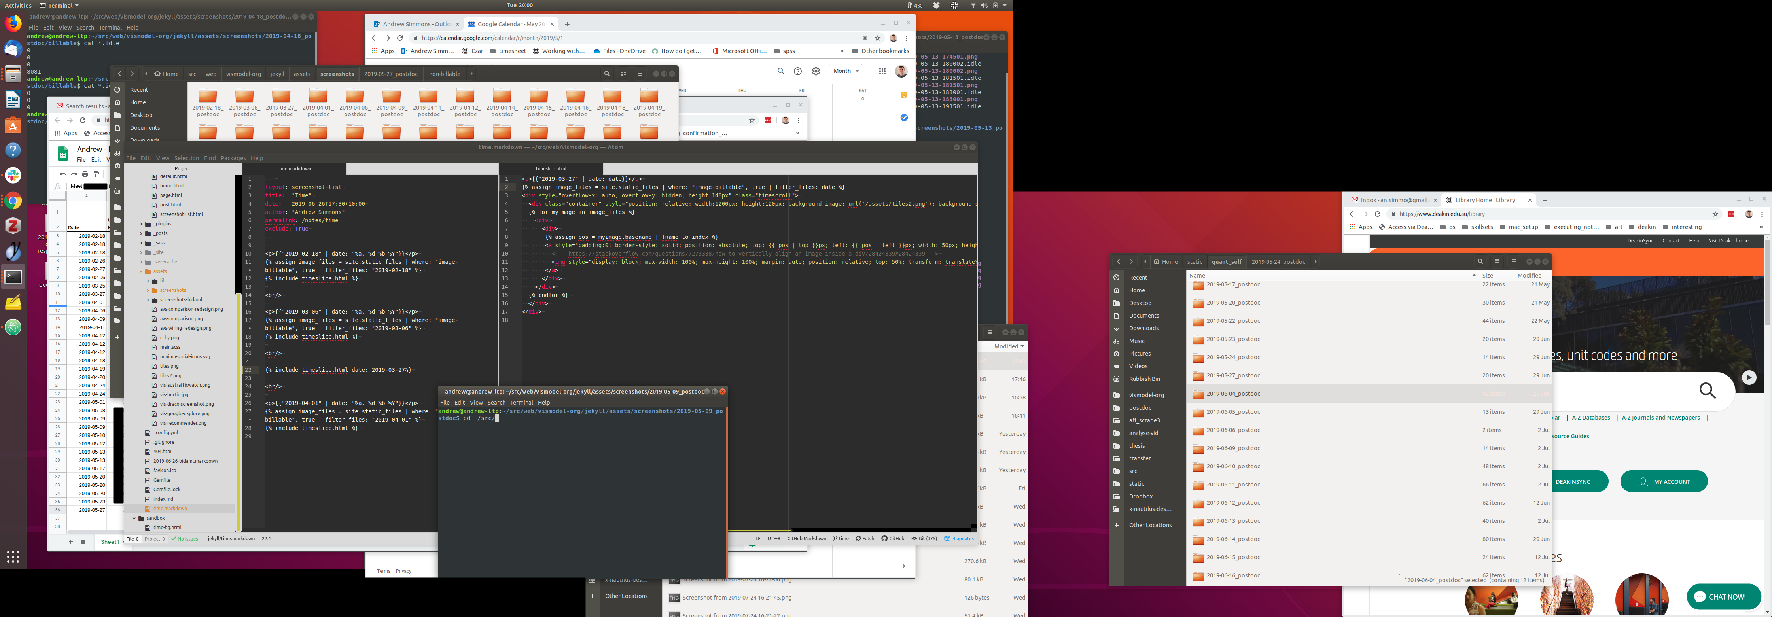Click the Deakin library search magnifier
Image resolution: width=1772 pixels, height=617 pixels.
1708,391
